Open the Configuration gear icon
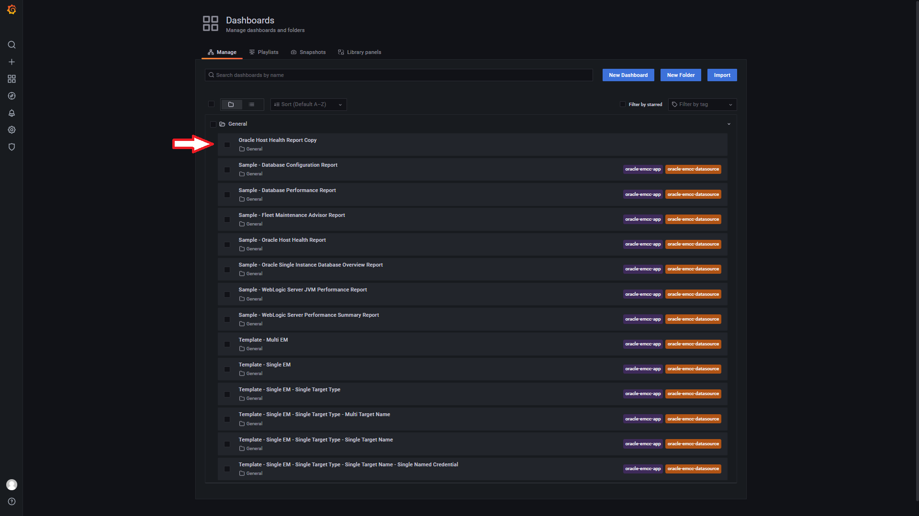This screenshot has height=516, width=919. pyautogui.click(x=11, y=130)
